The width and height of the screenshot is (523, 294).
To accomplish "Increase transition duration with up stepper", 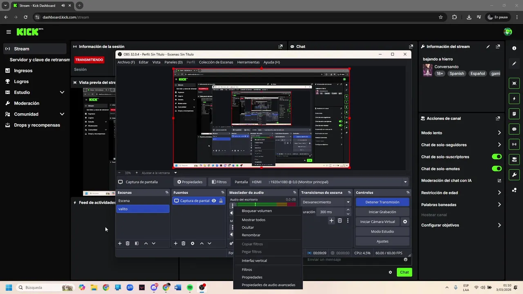I will [348, 210].
